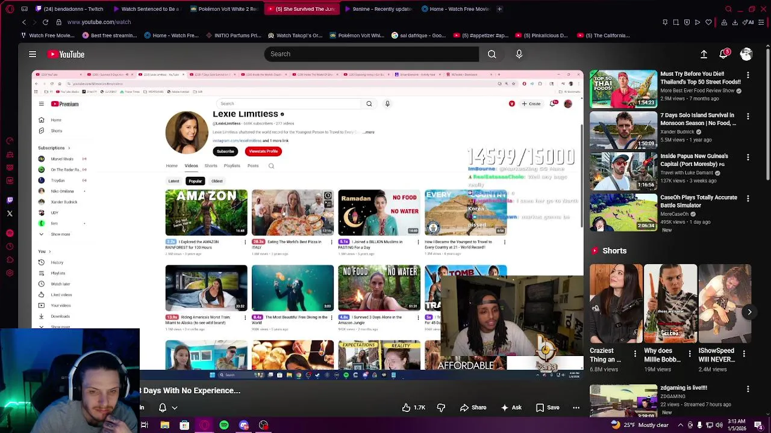Open File Explorer from the taskbar
The height and width of the screenshot is (433, 771).
164,425
